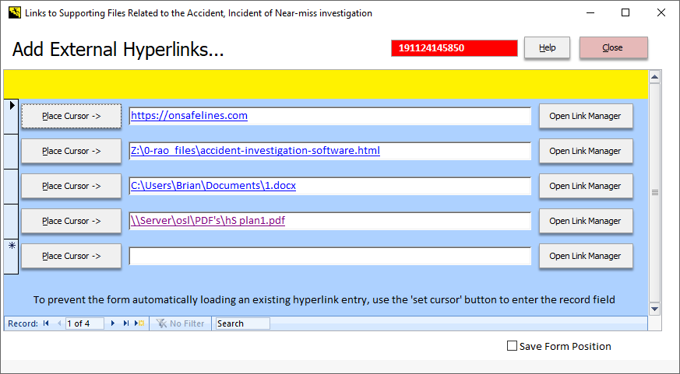Open Link Manager for accident-investigation-software.html
Viewport: 680px width, 374px height.
click(x=586, y=151)
